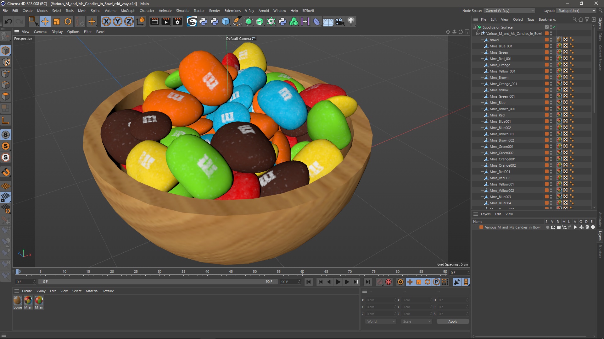This screenshot has height=339, width=604.
Task: Toggle Y axis lock
Action: (118, 21)
